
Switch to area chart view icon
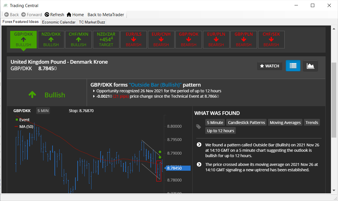click(x=310, y=66)
